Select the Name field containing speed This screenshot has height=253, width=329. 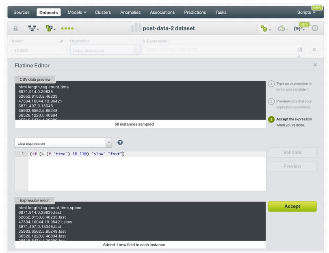(37, 50)
